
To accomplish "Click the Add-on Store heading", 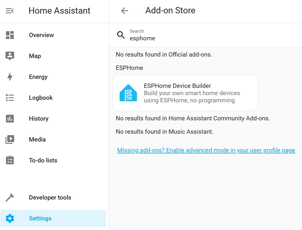I will tap(170, 10).
